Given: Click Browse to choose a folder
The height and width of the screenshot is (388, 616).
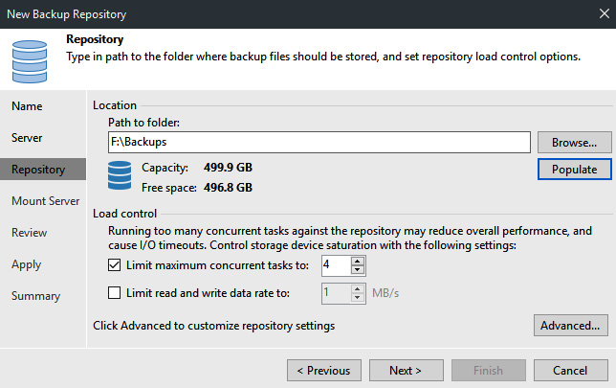Looking at the screenshot, I should (574, 142).
